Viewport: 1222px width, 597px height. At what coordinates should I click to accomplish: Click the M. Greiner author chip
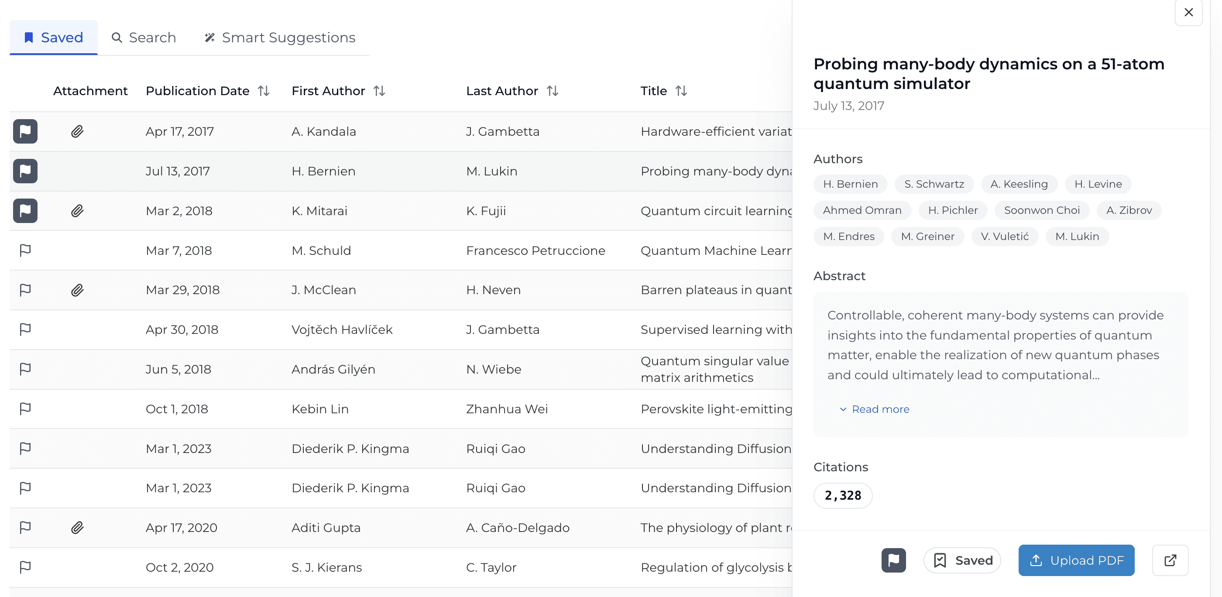[927, 236]
